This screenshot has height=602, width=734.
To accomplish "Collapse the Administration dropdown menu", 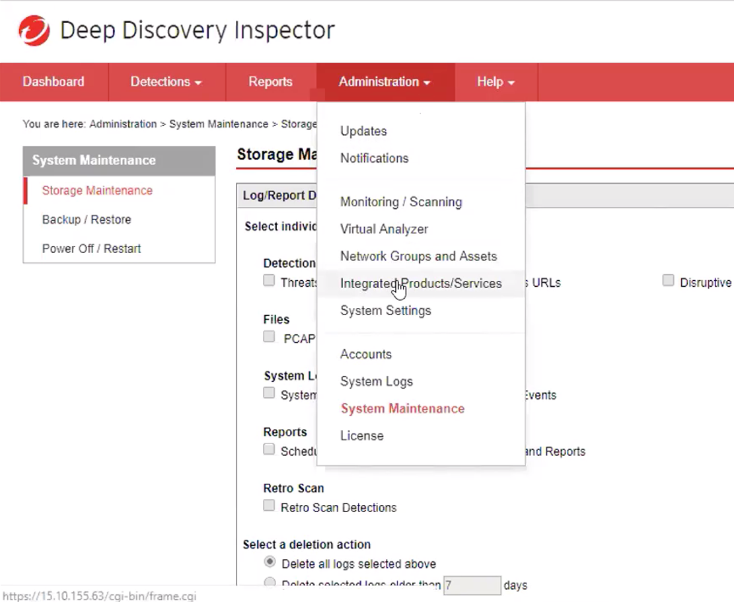I will pyautogui.click(x=385, y=82).
